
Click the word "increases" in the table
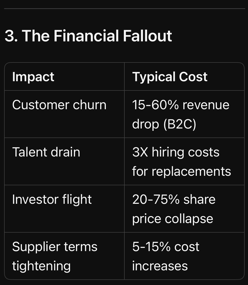(160, 266)
